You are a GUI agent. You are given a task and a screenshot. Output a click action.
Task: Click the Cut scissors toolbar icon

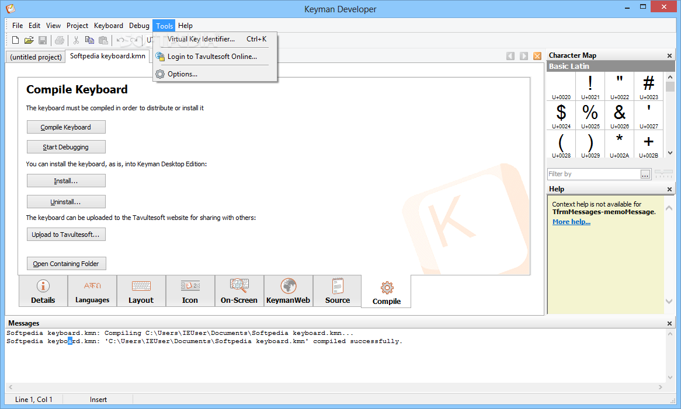76,40
